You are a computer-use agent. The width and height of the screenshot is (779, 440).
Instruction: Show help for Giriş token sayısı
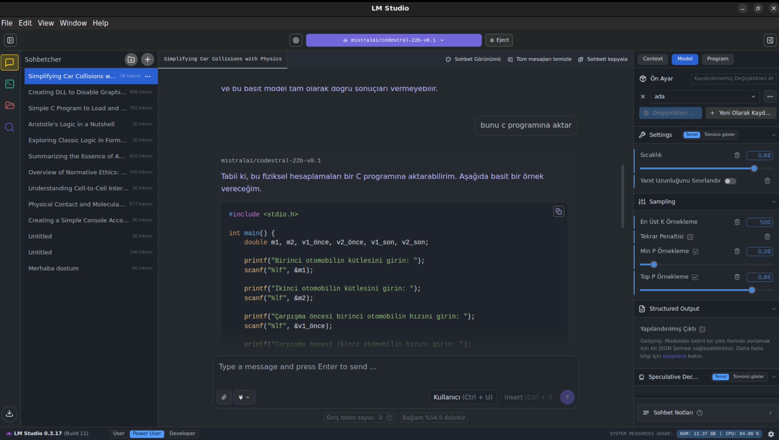pyautogui.click(x=389, y=418)
